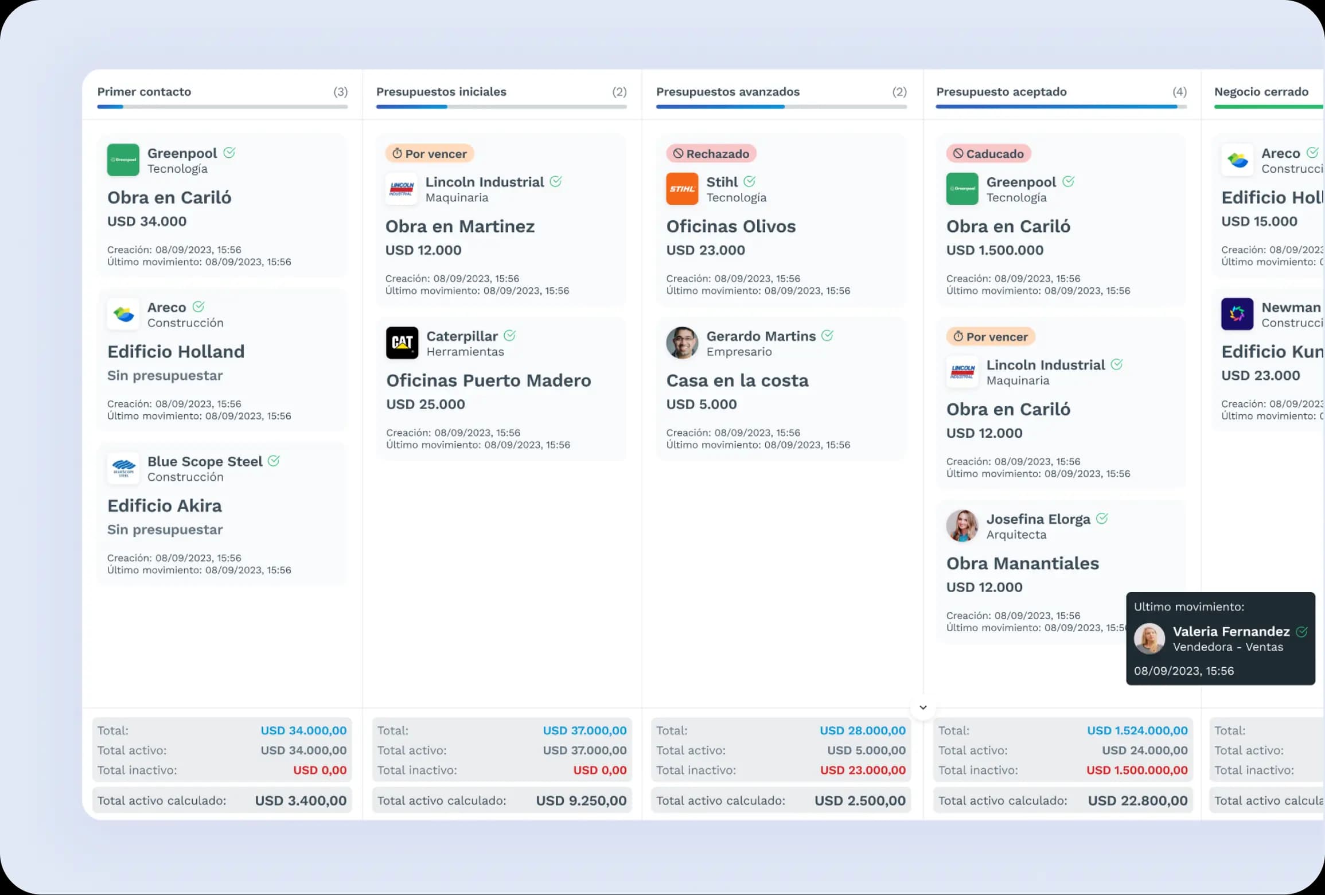Screen dimensions: 1325x895
Task: Click the verified check next to Blue Scope Steel
Action: point(274,461)
